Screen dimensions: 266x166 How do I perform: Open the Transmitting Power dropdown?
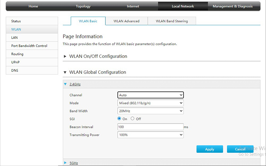point(150,135)
